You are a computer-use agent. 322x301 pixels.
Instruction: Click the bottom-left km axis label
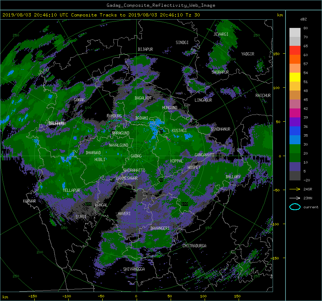(5, 297)
